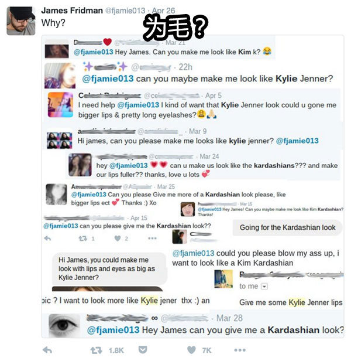This screenshot has height=361, width=351.
Task: Open the Apr 26 tweet timestamp
Action: coord(163,11)
